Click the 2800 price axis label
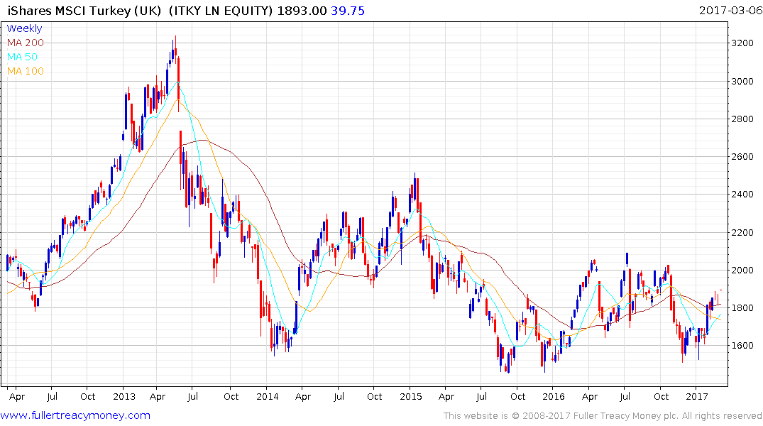Image resolution: width=763 pixels, height=426 pixels. click(x=742, y=119)
